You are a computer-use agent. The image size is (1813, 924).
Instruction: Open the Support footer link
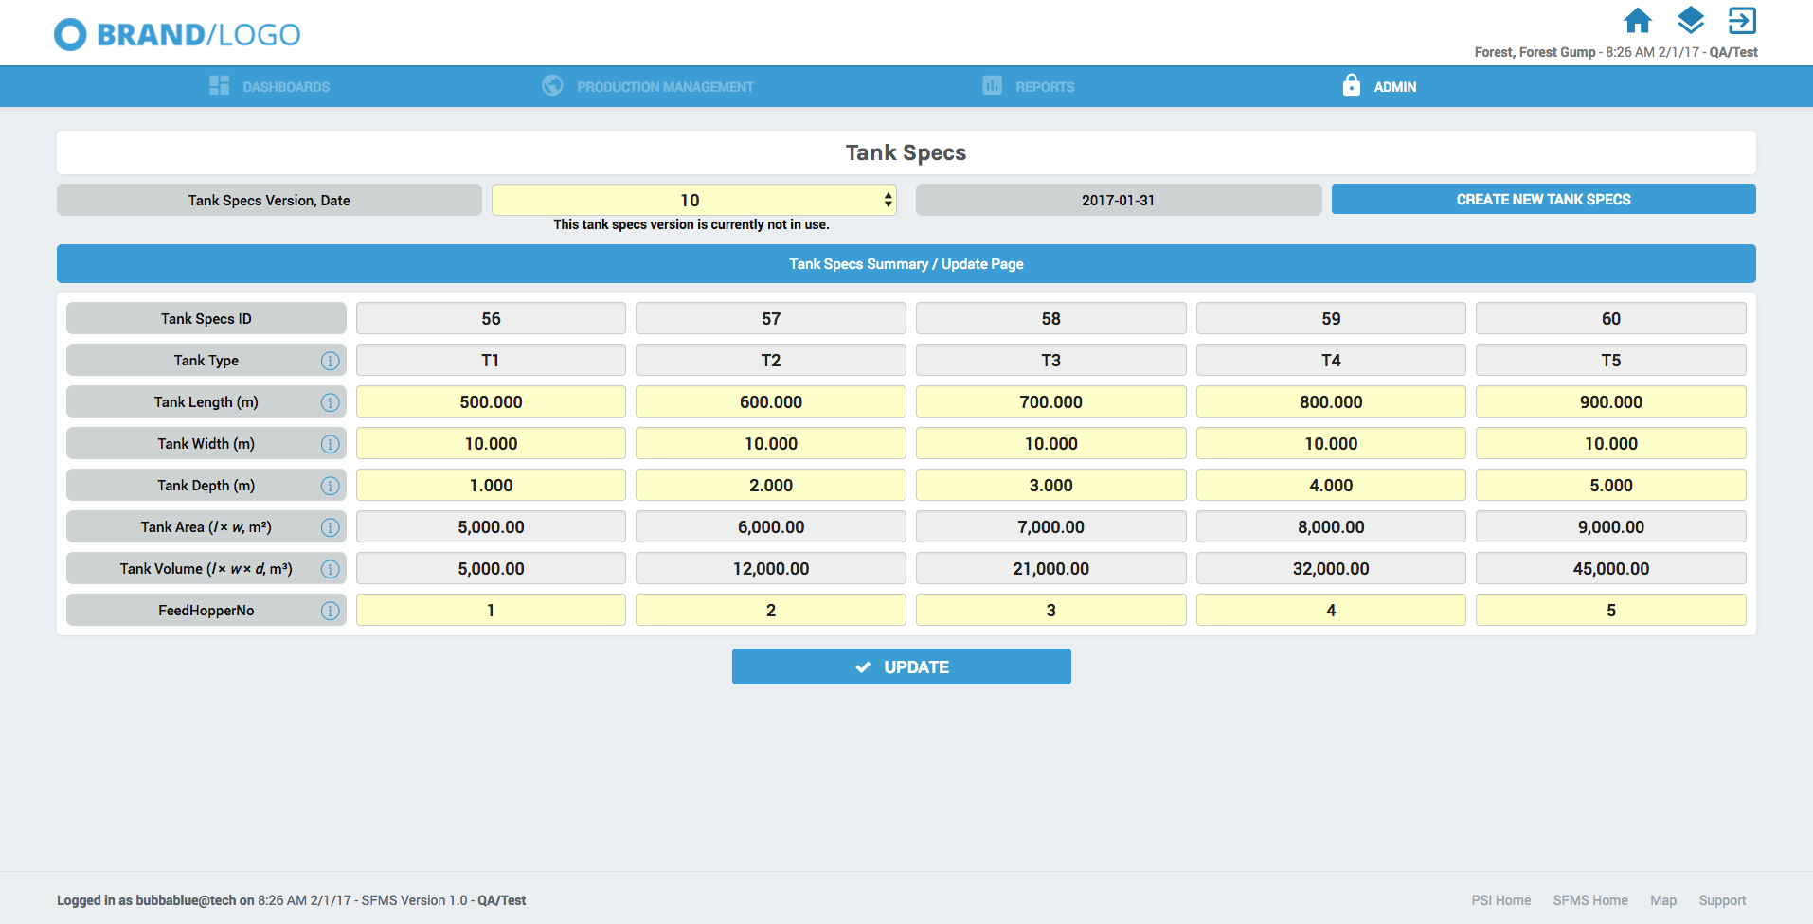(1722, 900)
